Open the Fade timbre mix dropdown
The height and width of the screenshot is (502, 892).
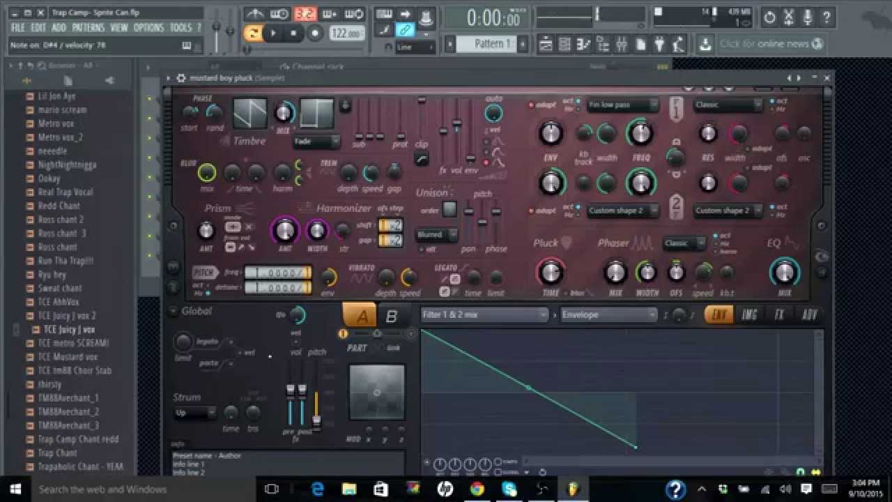[x=316, y=142]
